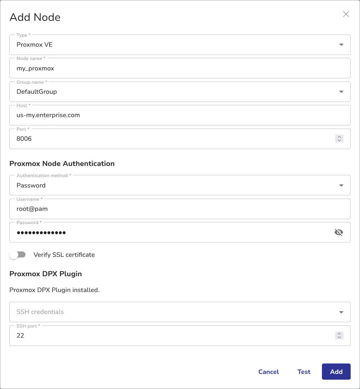Click the Password input field
Screen dimensions: 360x389
coord(180,232)
